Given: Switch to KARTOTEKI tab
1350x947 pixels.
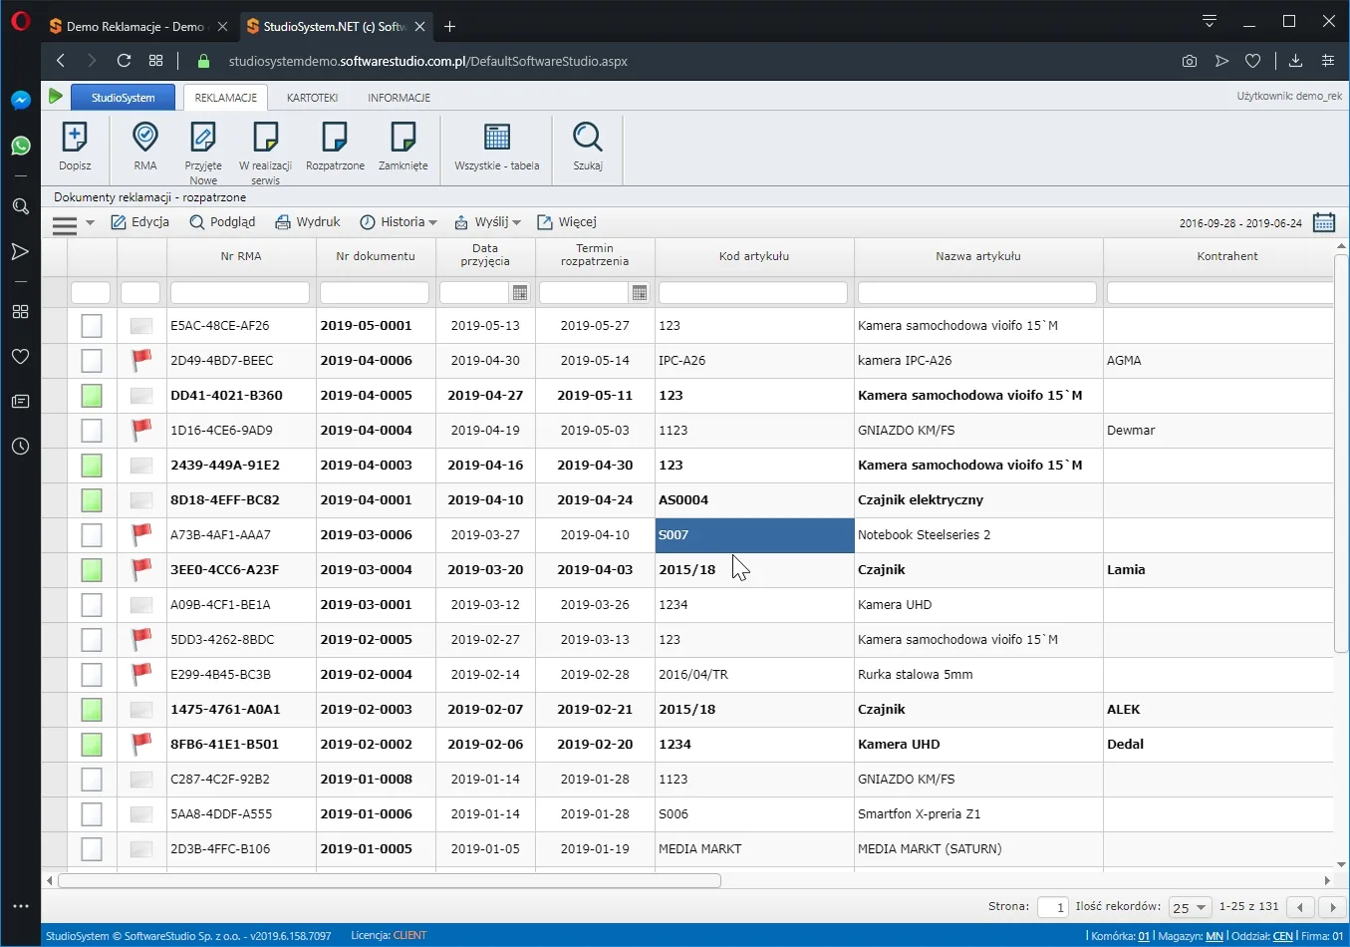Looking at the screenshot, I should coord(312,98).
